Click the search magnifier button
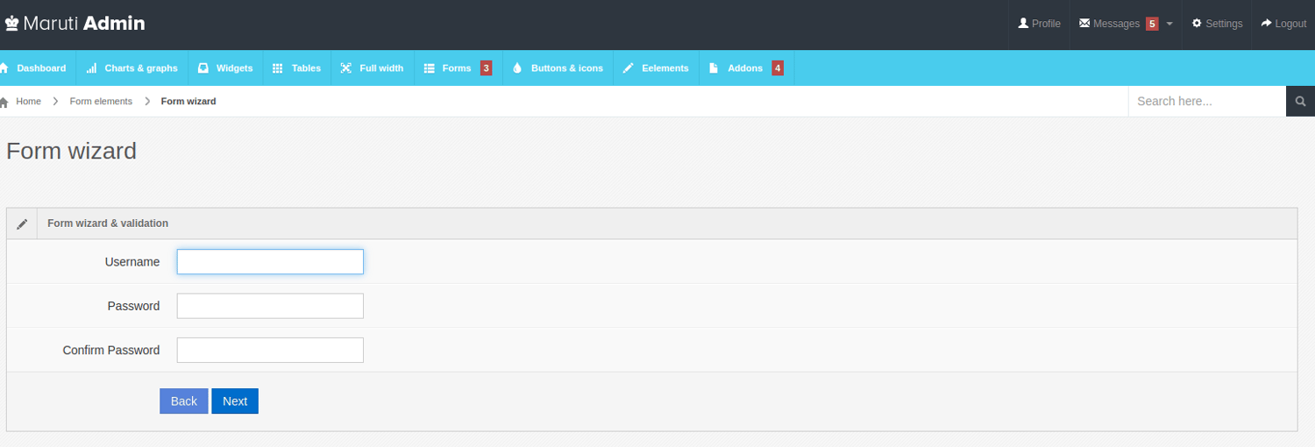 (x=1301, y=102)
